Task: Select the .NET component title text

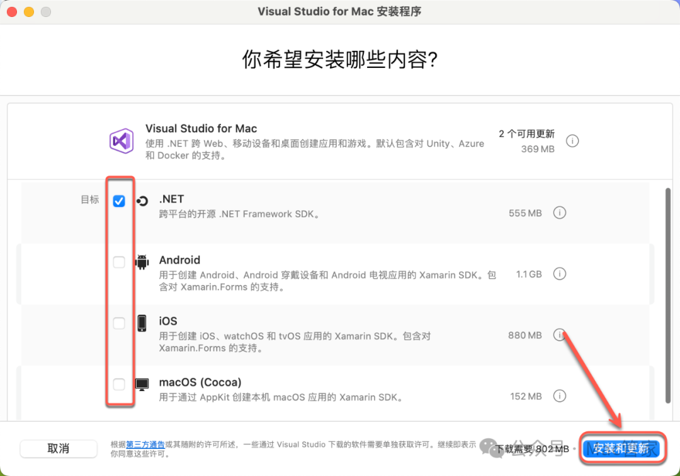Action: click(x=172, y=199)
